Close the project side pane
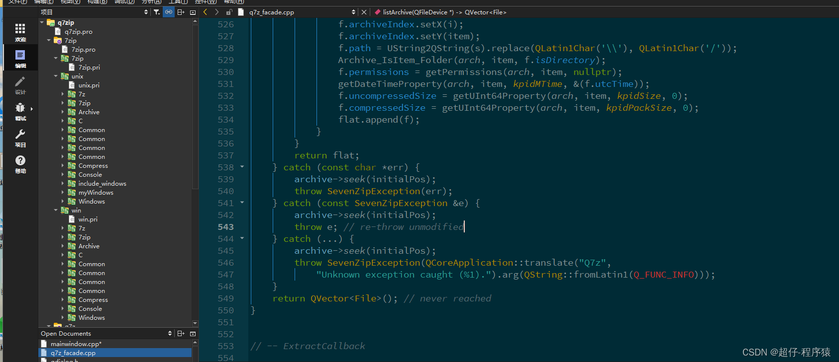Image resolution: width=839 pixels, height=362 pixels. tap(193, 12)
